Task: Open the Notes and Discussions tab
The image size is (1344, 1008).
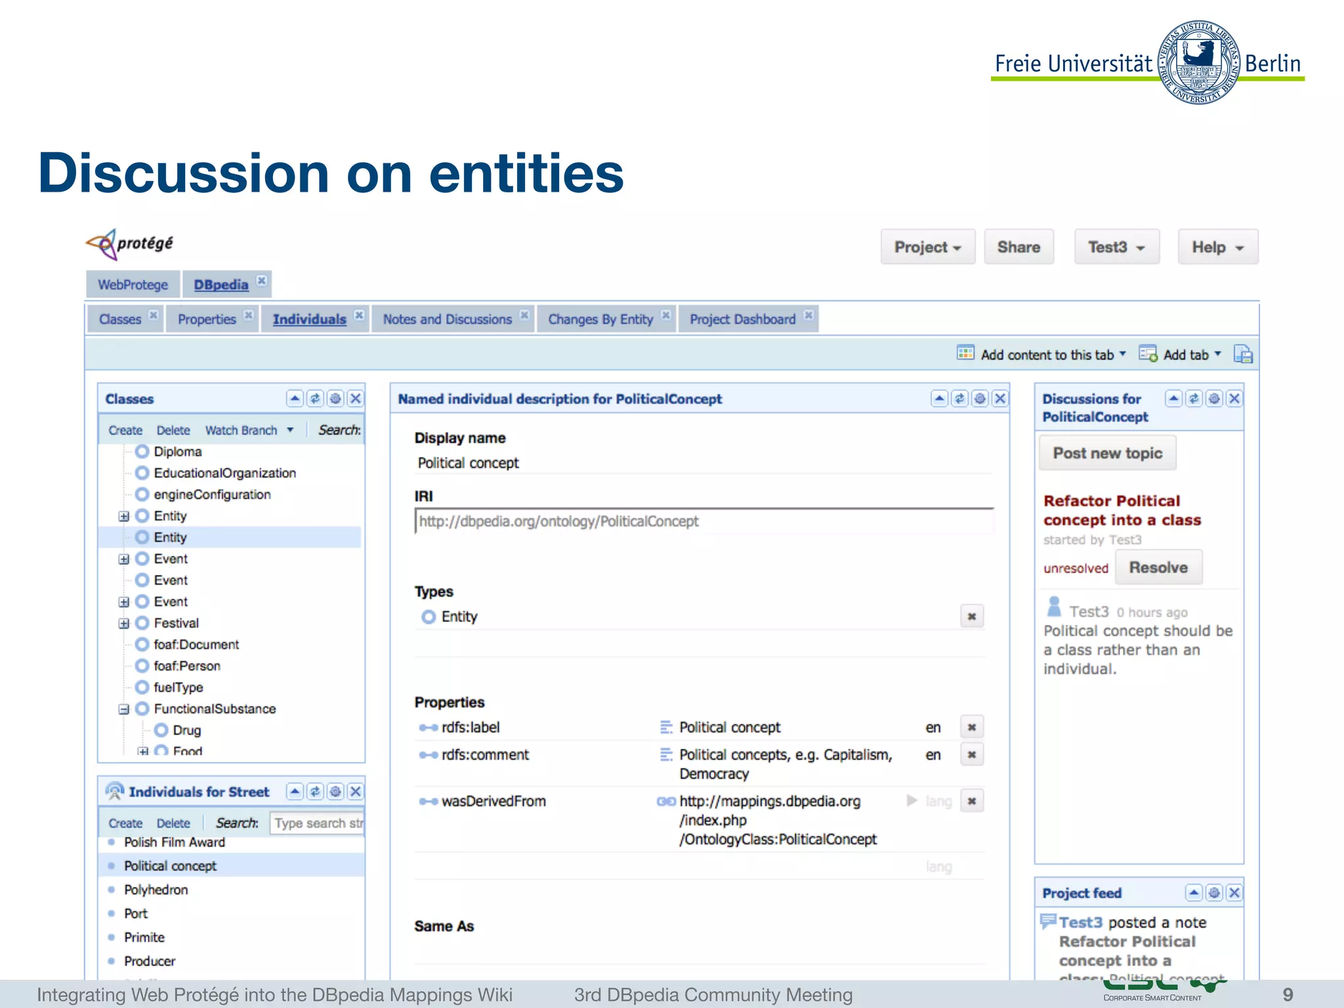Action: click(448, 320)
